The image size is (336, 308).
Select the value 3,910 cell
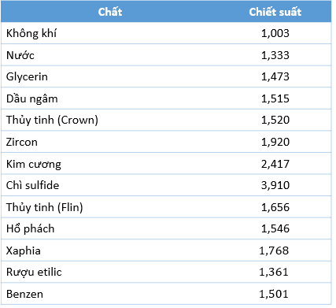tap(275, 185)
